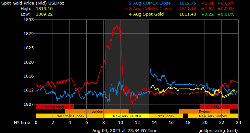Click the left Hong Kong session bar
This screenshot has width=250, height=133.
[55, 107]
